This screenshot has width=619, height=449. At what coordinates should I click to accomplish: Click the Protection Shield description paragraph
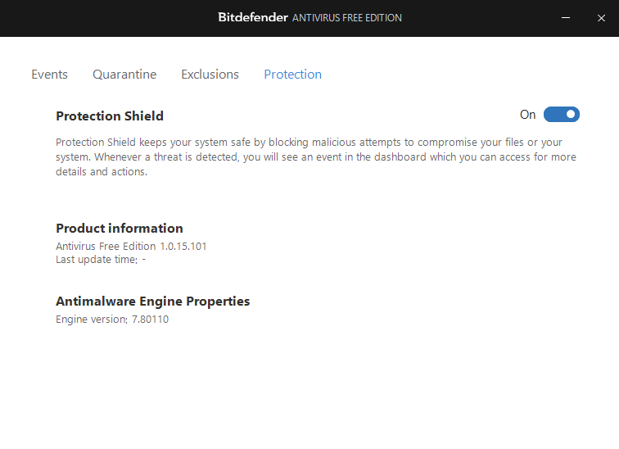tap(316, 156)
